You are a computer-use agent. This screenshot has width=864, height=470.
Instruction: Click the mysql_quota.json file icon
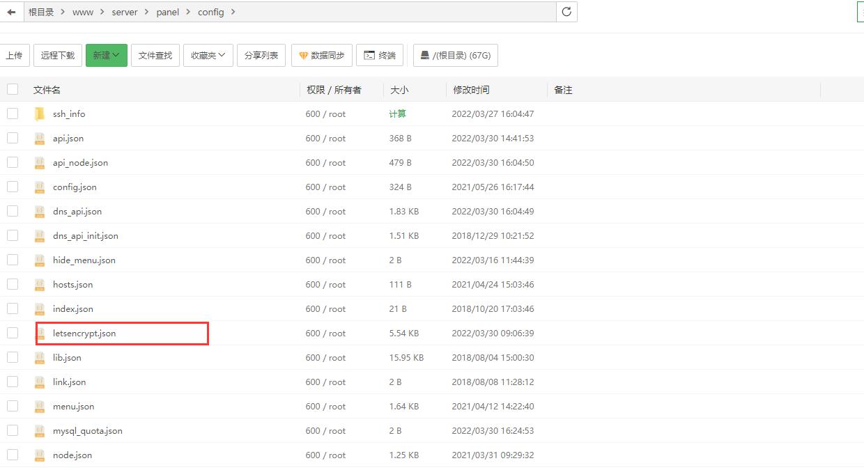coord(40,431)
